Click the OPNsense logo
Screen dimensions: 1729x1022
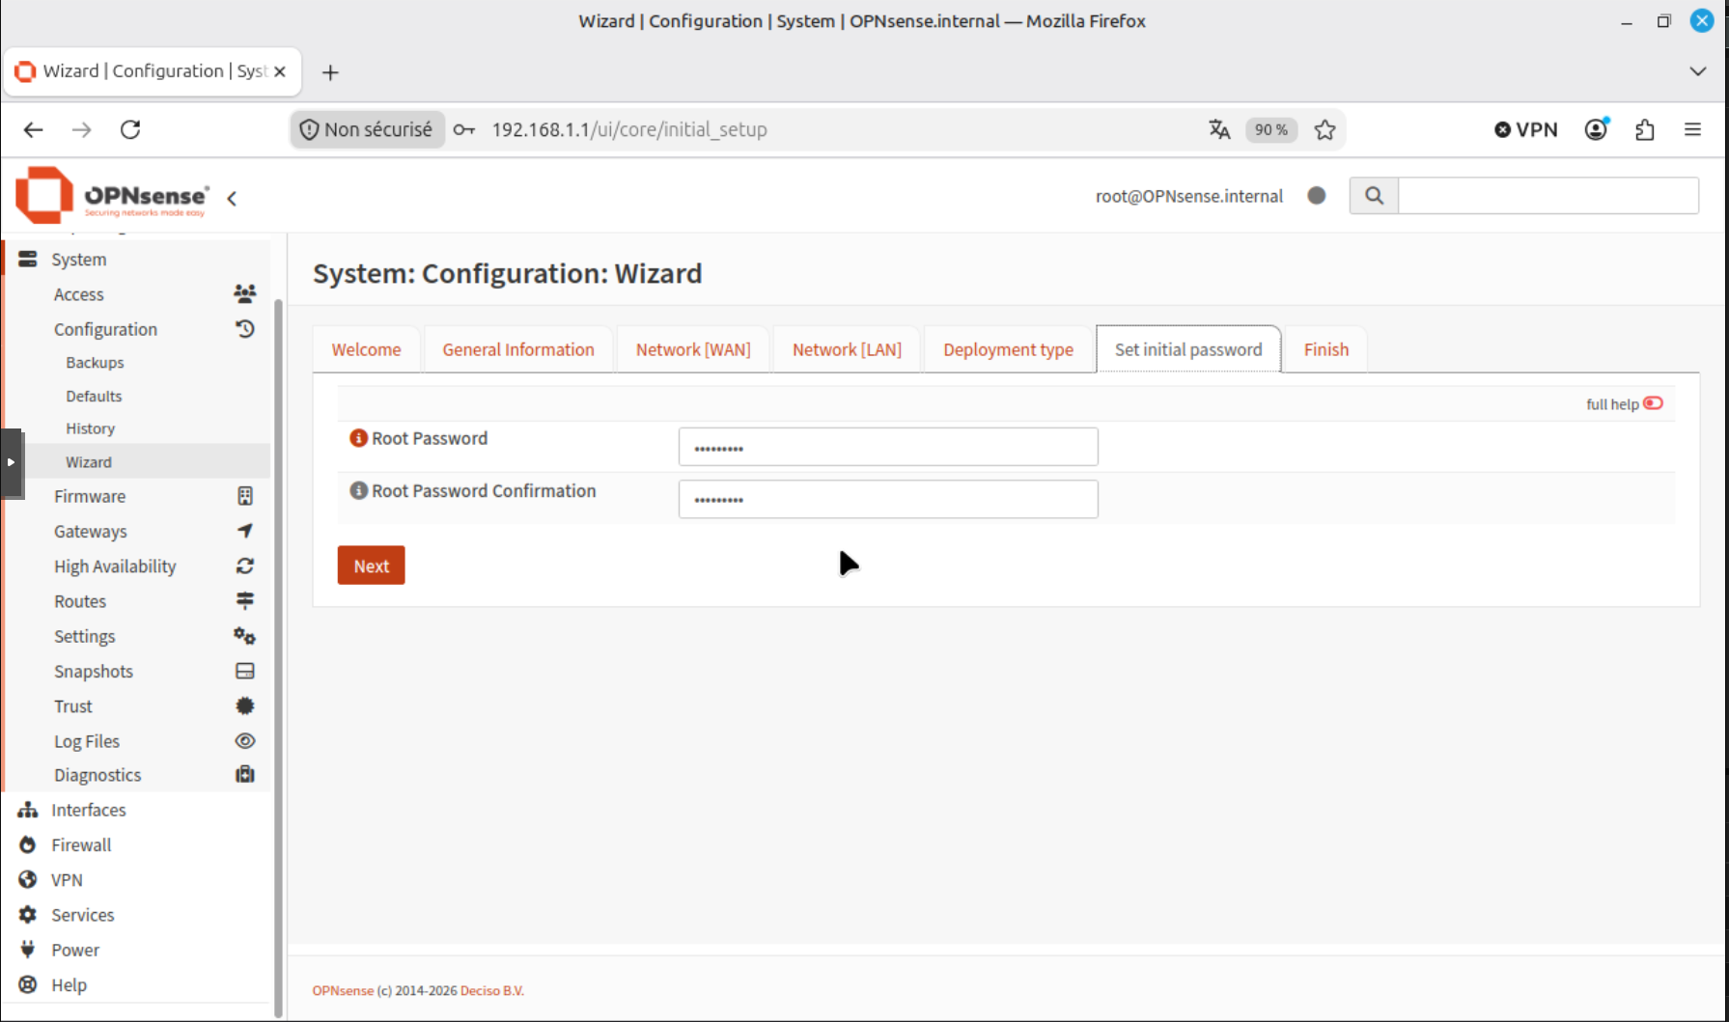[x=112, y=195]
